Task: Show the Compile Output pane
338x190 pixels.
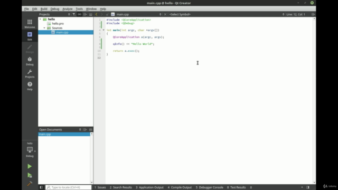Action: click(180, 187)
